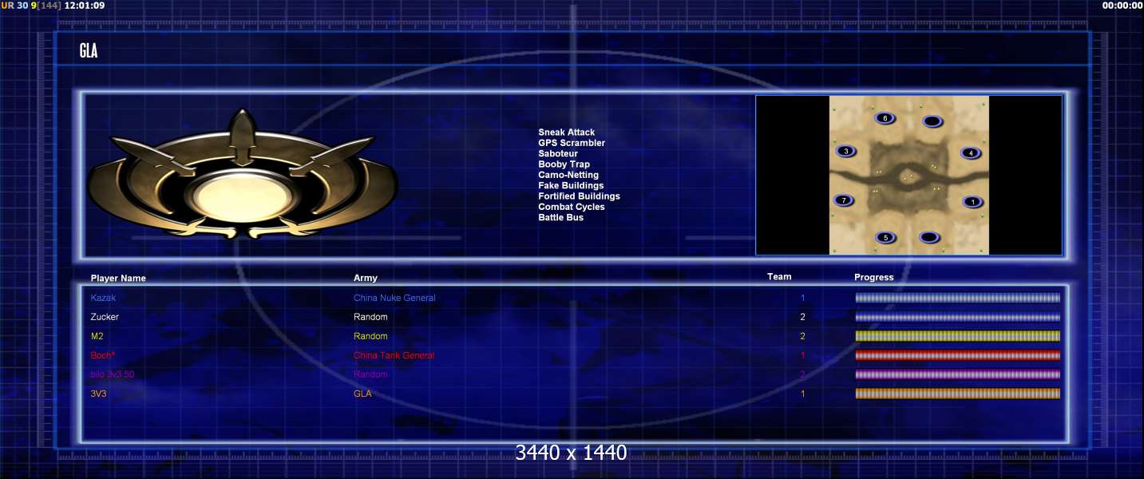Click the Combat Cycles ability text
Viewport: 1144px width, 479px height.
pyautogui.click(x=571, y=207)
